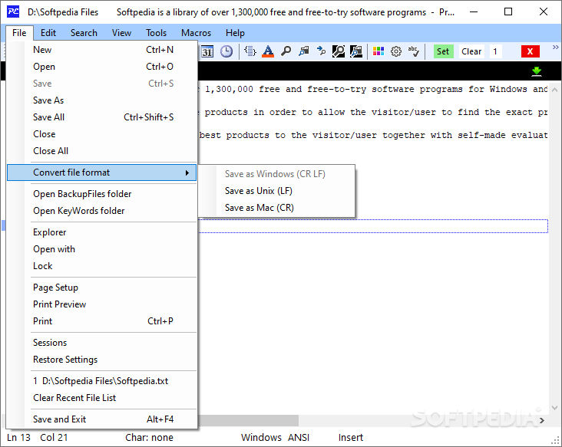Click the red X toolbar button

click(530, 51)
